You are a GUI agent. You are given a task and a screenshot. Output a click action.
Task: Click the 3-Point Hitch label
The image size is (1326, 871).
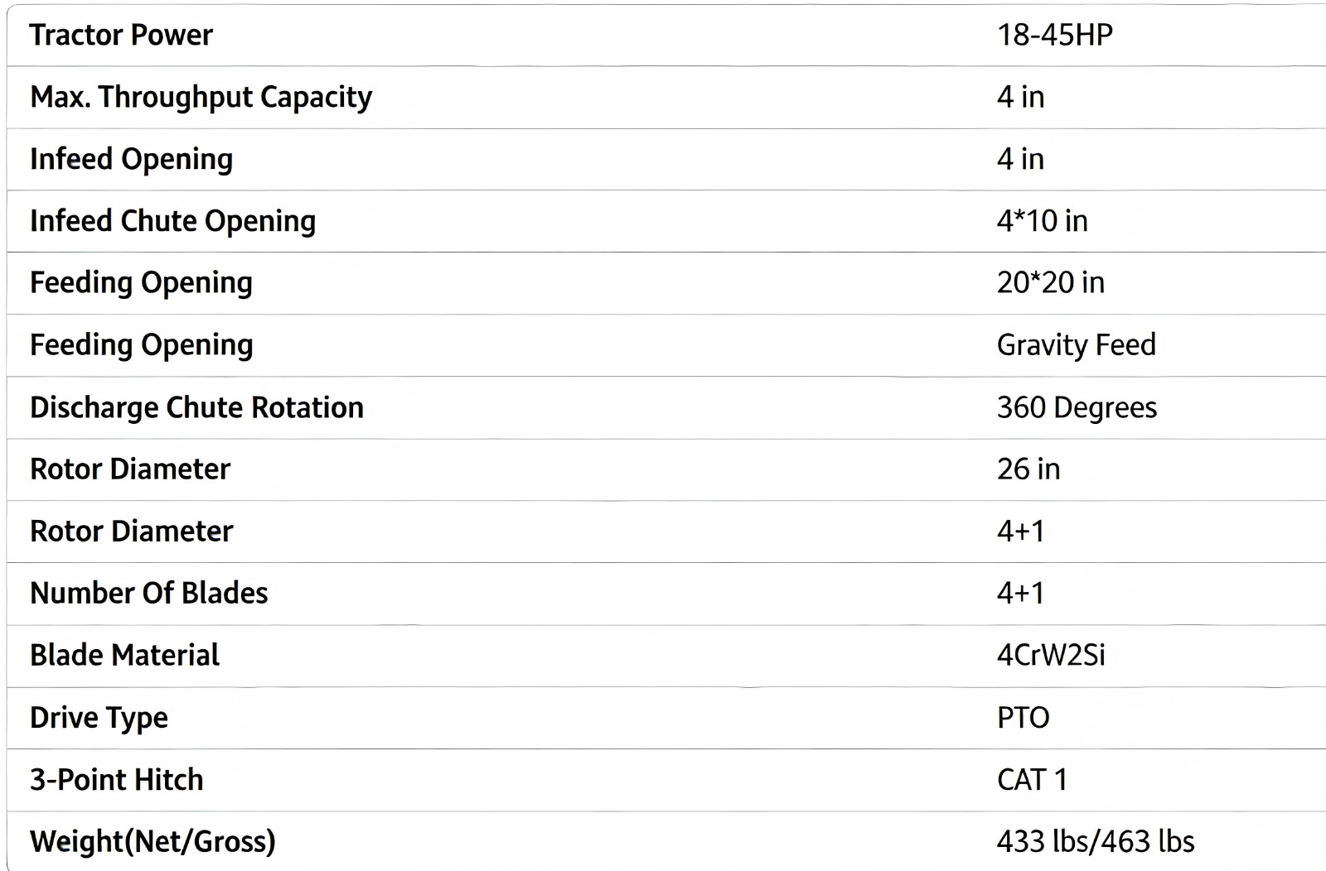[x=116, y=779]
